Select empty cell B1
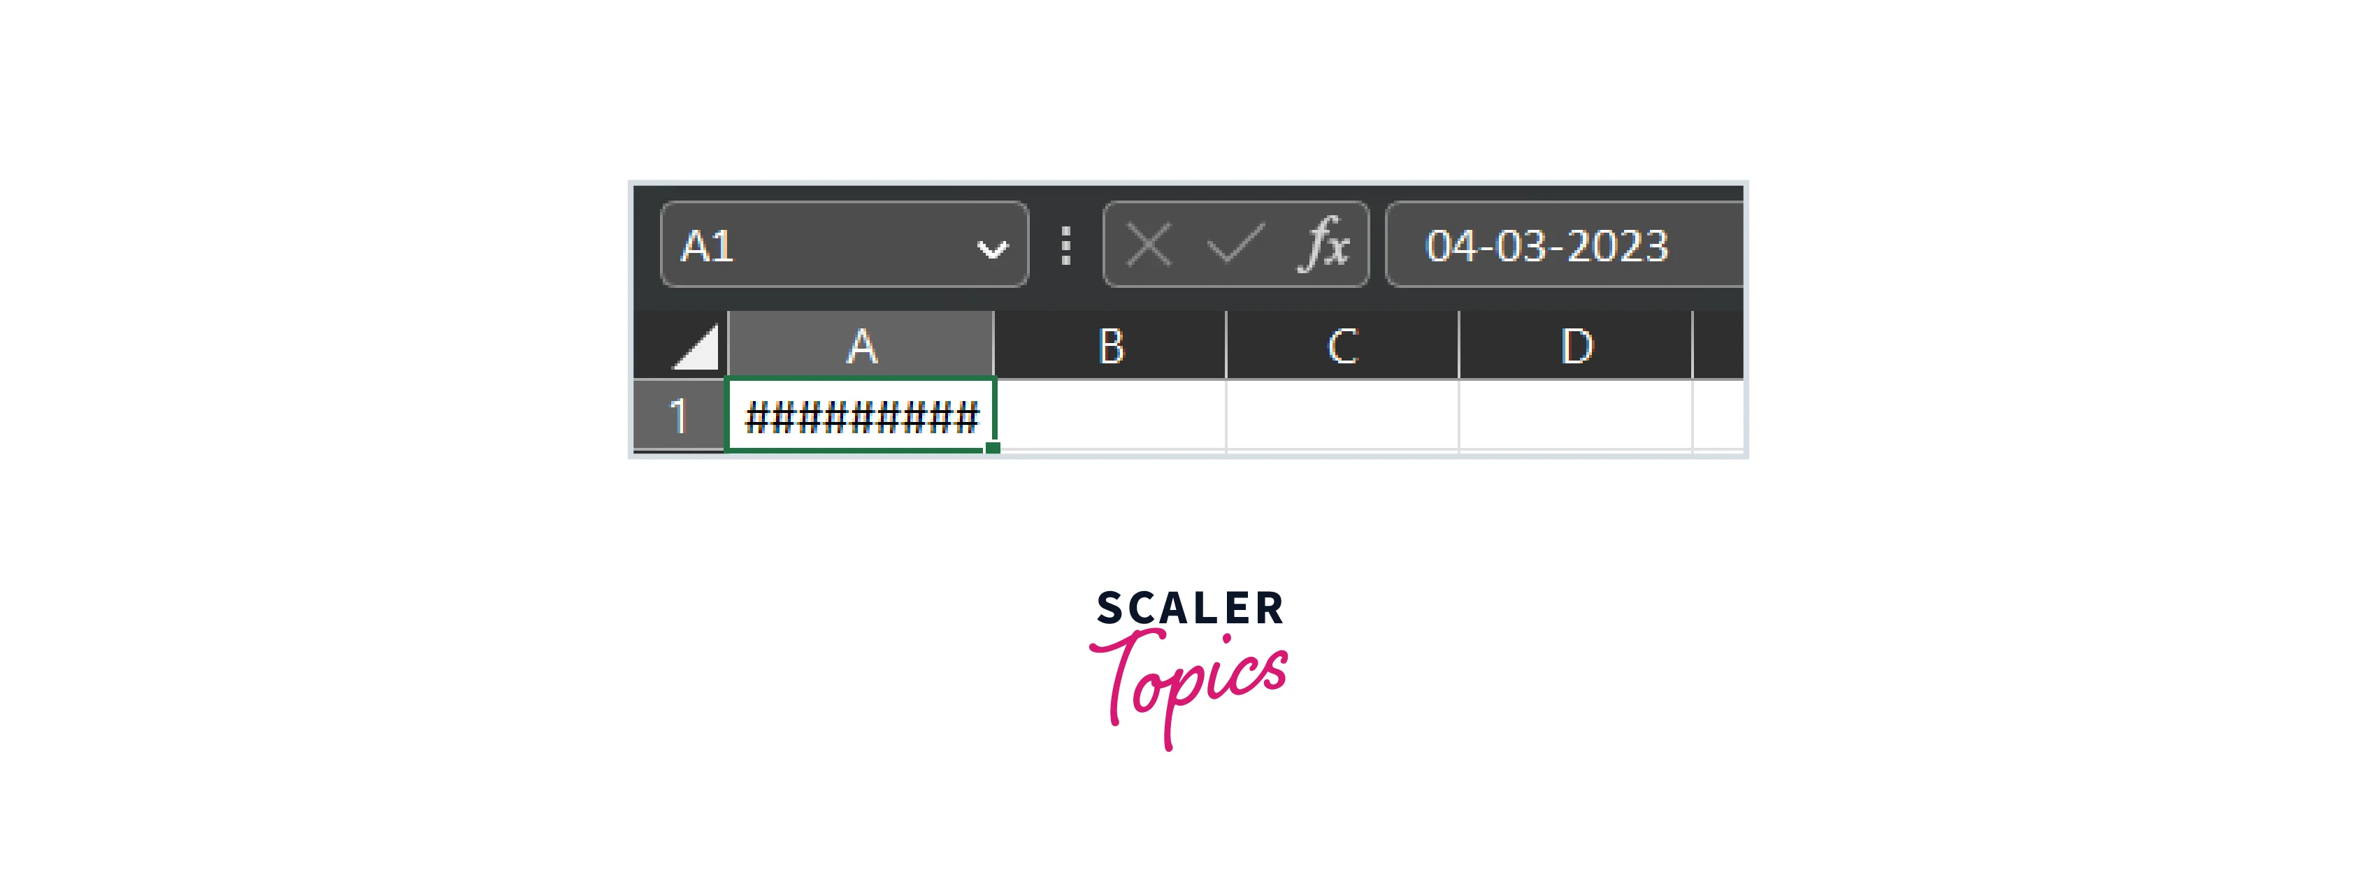The width and height of the screenshot is (2377, 886). click(1110, 416)
